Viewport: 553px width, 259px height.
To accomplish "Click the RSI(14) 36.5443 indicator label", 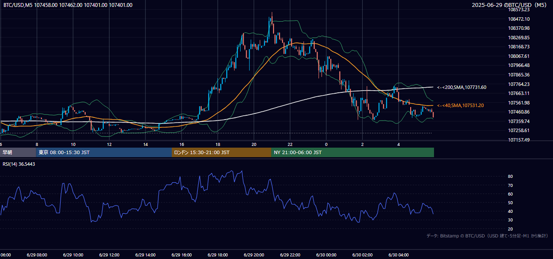I will tap(19, 164).
